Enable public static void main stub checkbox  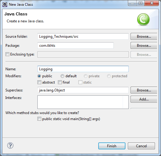39,119
